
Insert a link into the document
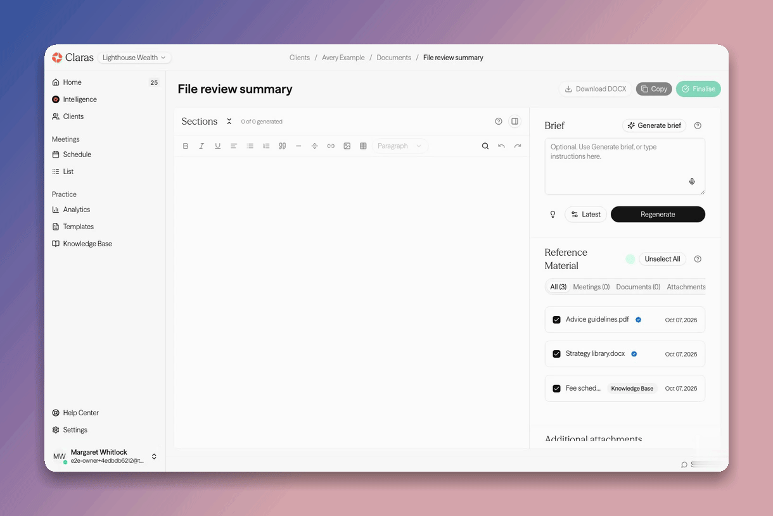click(x=331, y=146)
